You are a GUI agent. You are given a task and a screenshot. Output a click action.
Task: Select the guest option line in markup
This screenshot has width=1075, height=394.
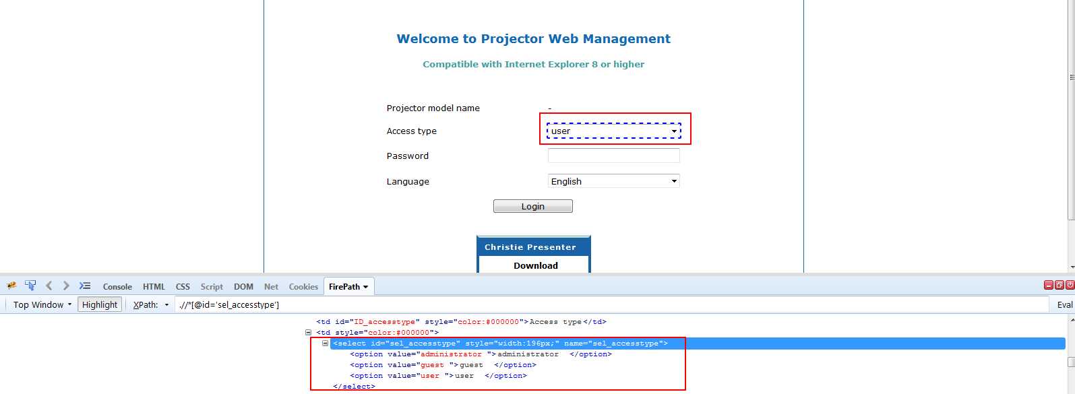tap(443, 365)
